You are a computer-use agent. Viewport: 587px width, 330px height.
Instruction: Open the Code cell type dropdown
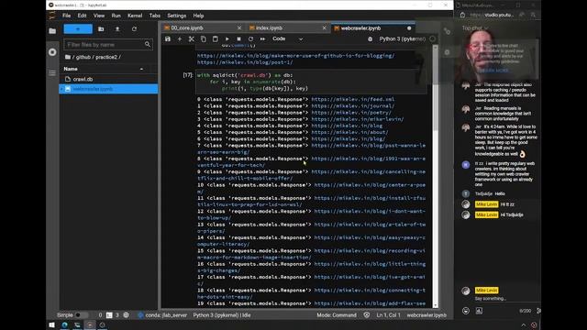pos(287,38)
